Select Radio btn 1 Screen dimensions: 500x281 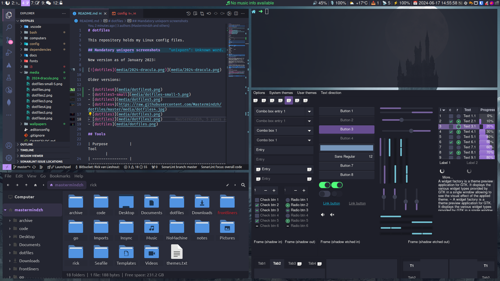pyautogui.click(x=288, y=200)
